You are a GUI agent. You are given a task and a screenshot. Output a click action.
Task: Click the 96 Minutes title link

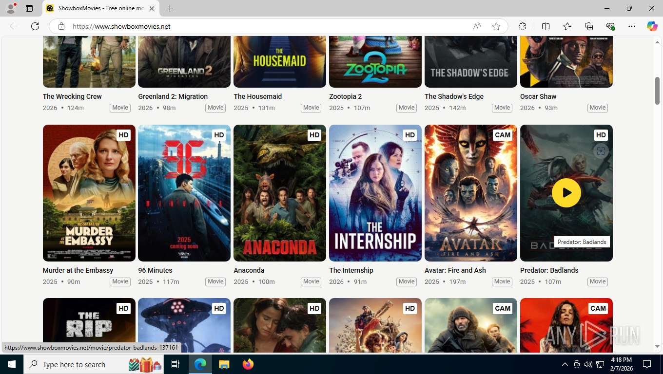pyautogui.click(x=155, y=270)
